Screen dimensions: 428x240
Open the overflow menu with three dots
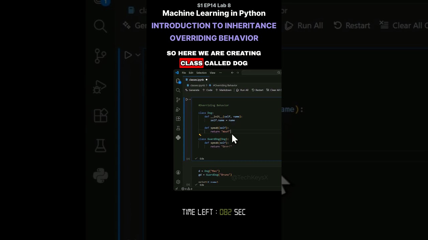[220, 73]
